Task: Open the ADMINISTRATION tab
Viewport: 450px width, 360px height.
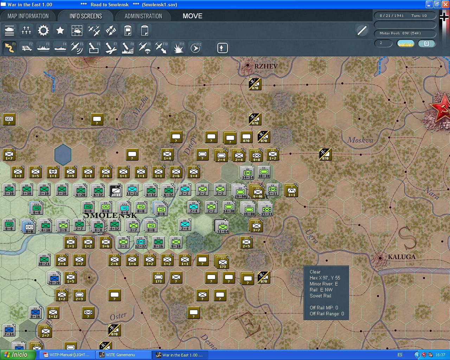Action: point(143,16)
